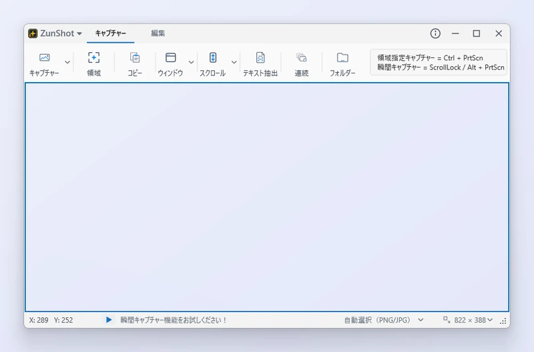Click the image size icon in status bar

(447, 320)
